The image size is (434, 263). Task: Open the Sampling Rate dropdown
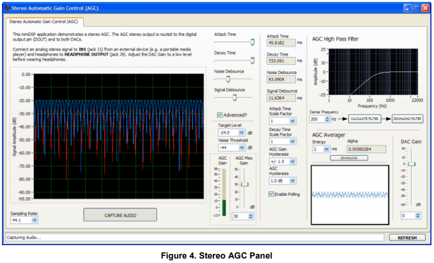pos(35,220)
